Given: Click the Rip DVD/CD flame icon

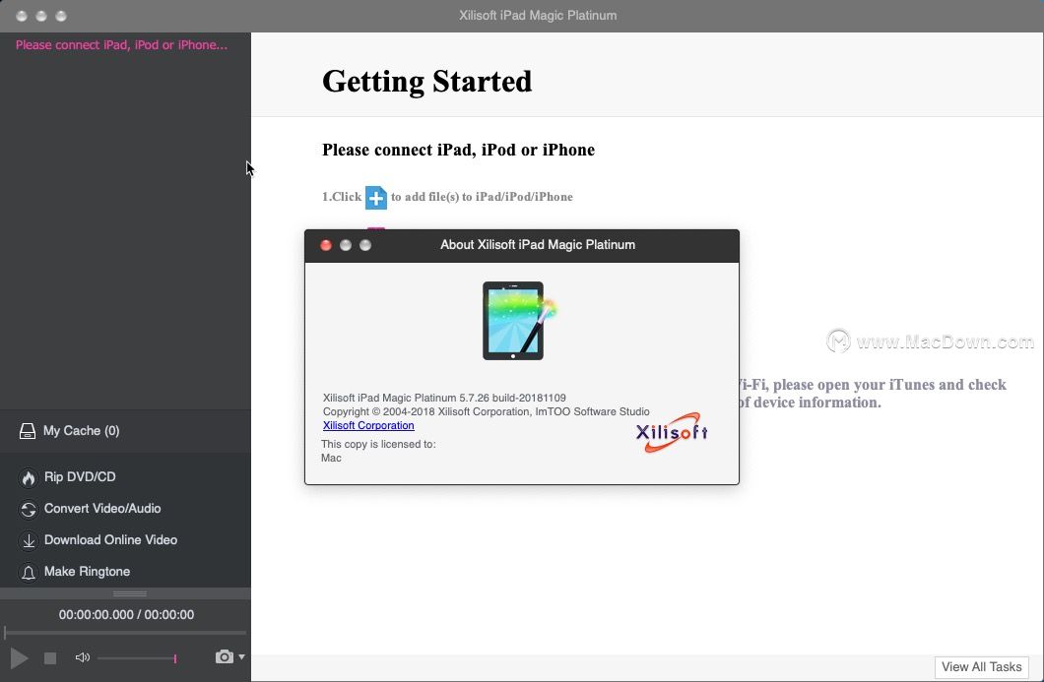Looking at the screenshot, I should pos(28,477).
